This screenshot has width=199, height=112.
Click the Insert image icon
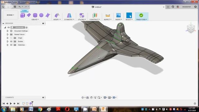point(118,15)
